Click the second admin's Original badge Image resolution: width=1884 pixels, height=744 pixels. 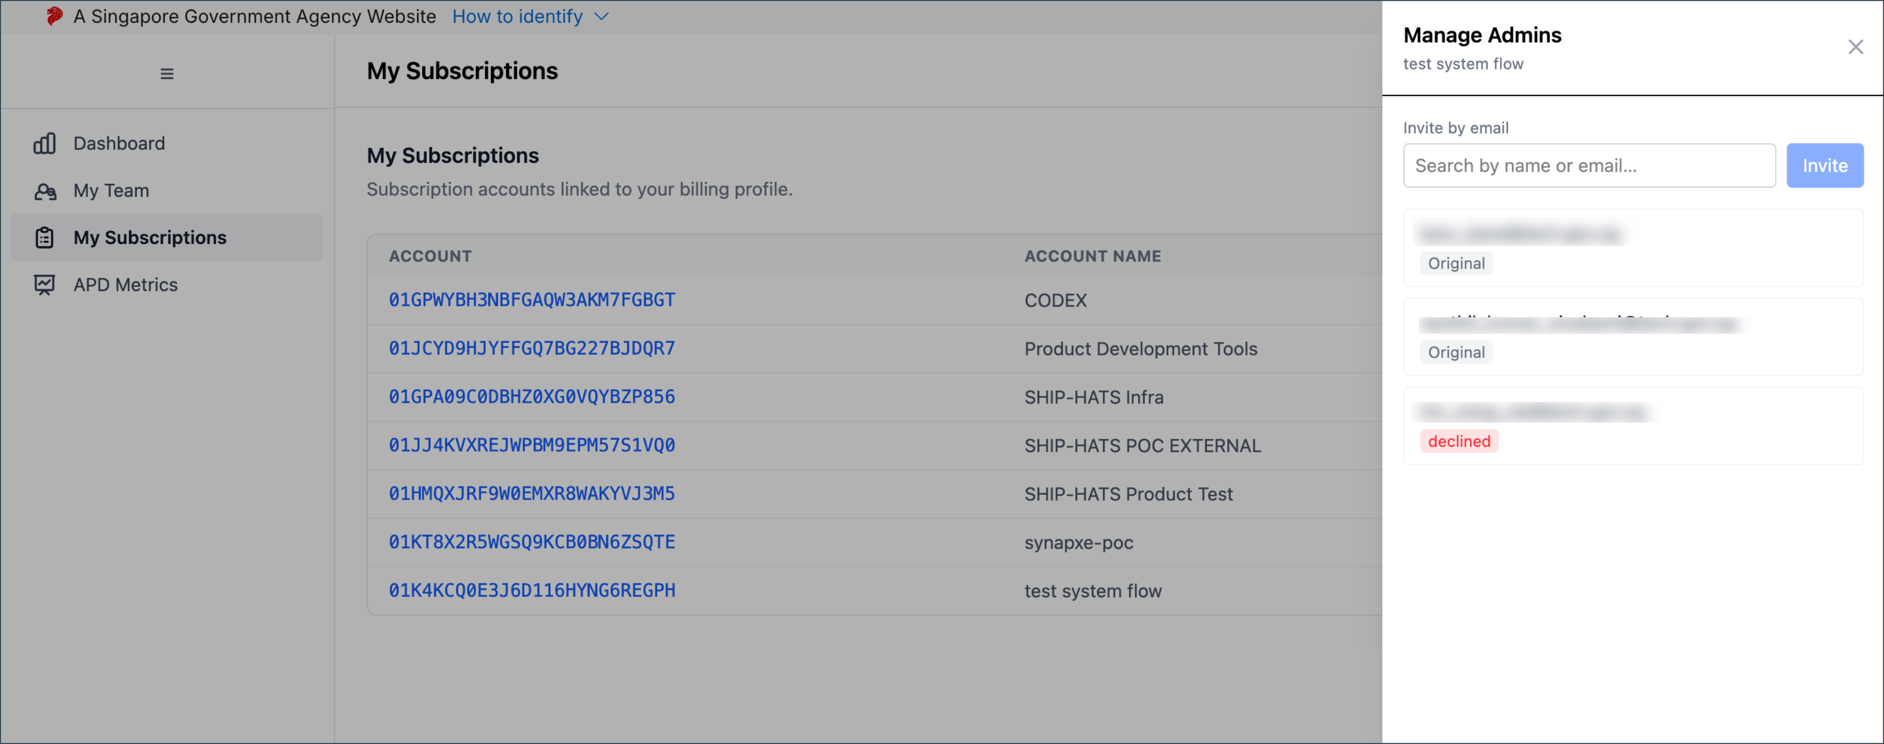1456,352
